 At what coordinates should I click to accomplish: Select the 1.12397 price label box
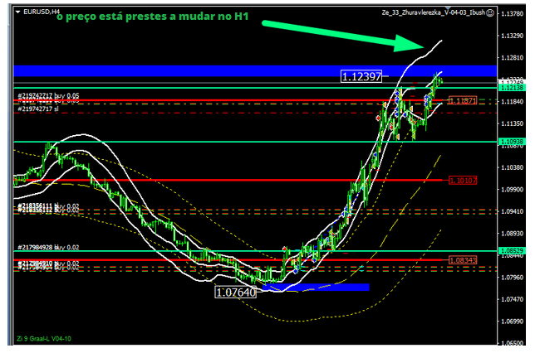[361, 76]
